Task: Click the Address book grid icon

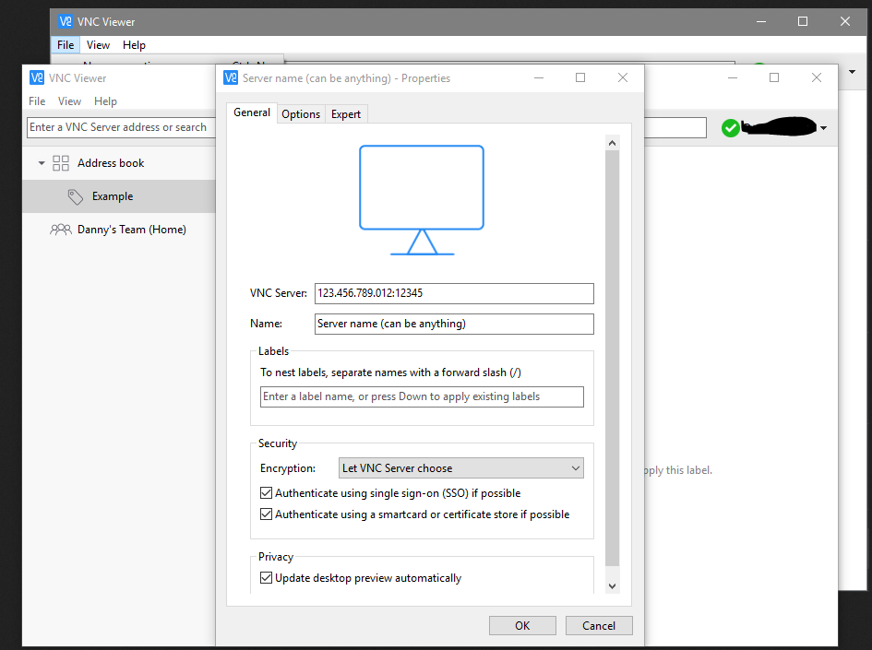Action: [x=61, y=163]
